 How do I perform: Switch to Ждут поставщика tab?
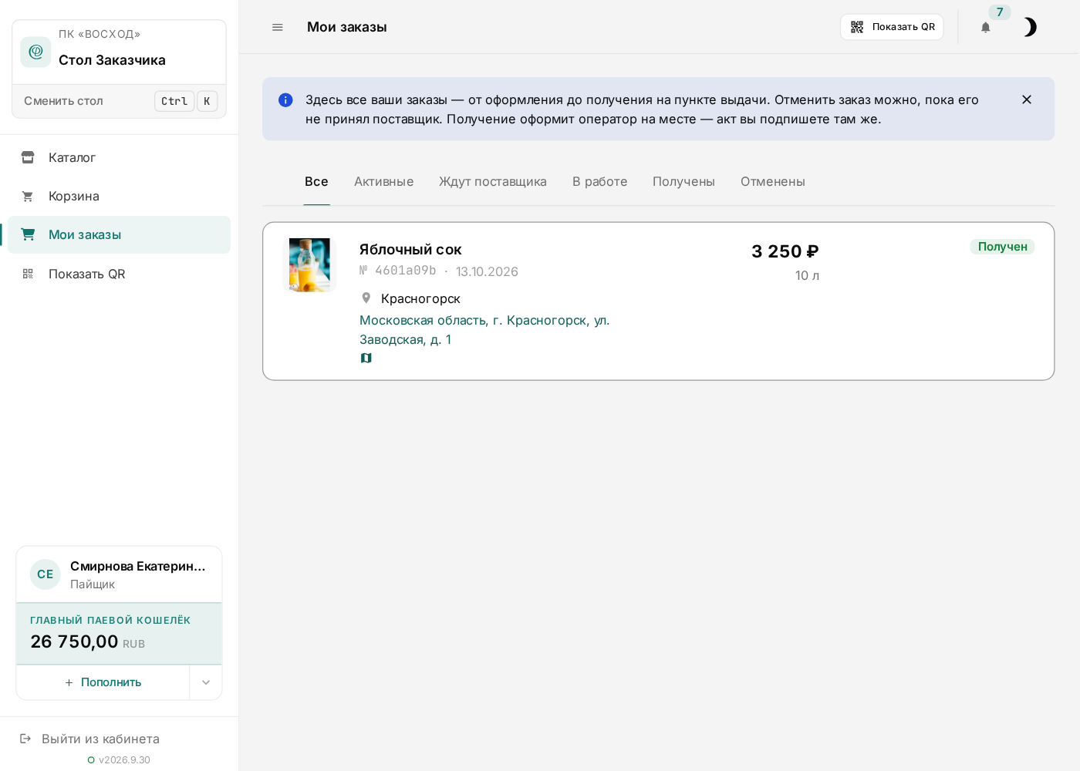tap(493, 182)
